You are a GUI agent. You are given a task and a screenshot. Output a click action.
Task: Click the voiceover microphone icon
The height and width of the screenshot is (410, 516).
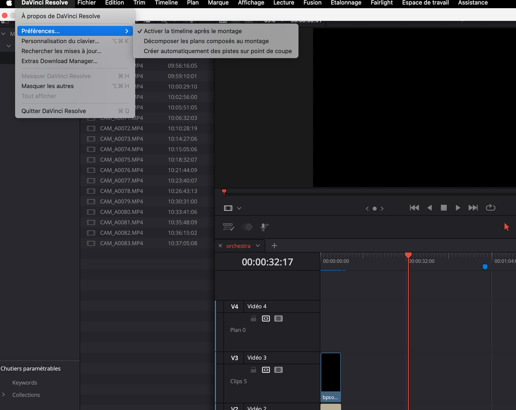click(x=264, y=227)
